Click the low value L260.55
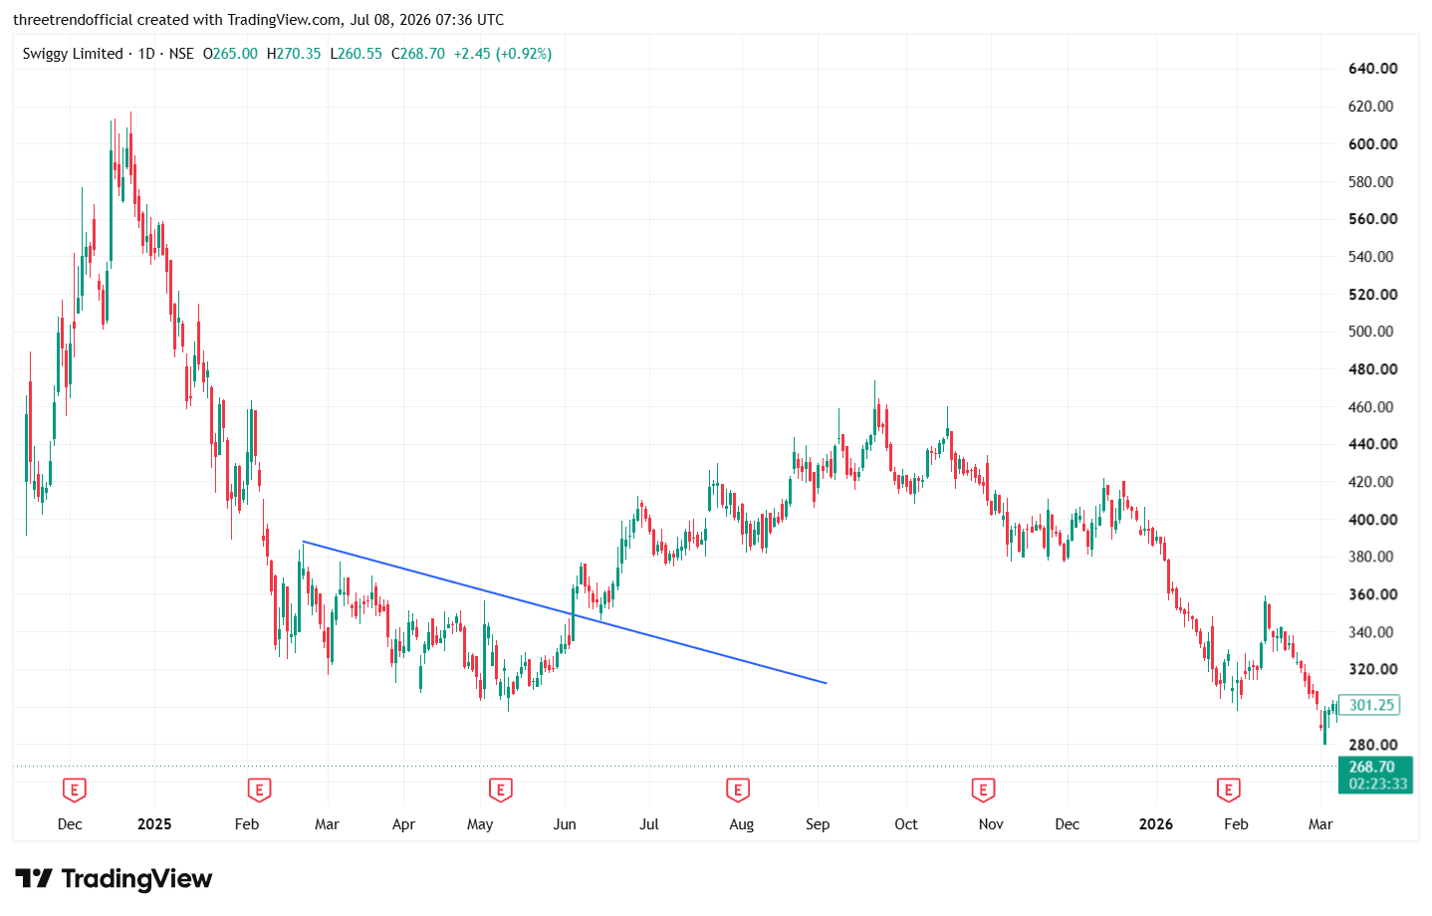Screen dimensions: 1432x916 (x=357, y=54)
